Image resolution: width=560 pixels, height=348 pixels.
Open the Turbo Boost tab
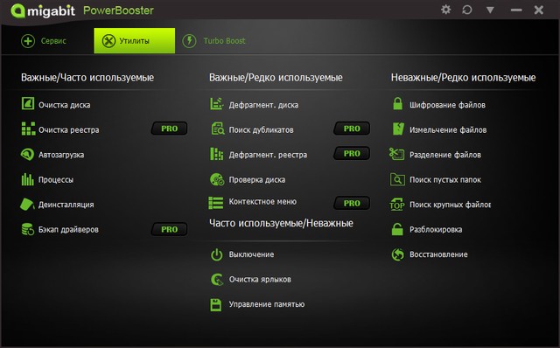click(213, 41)
